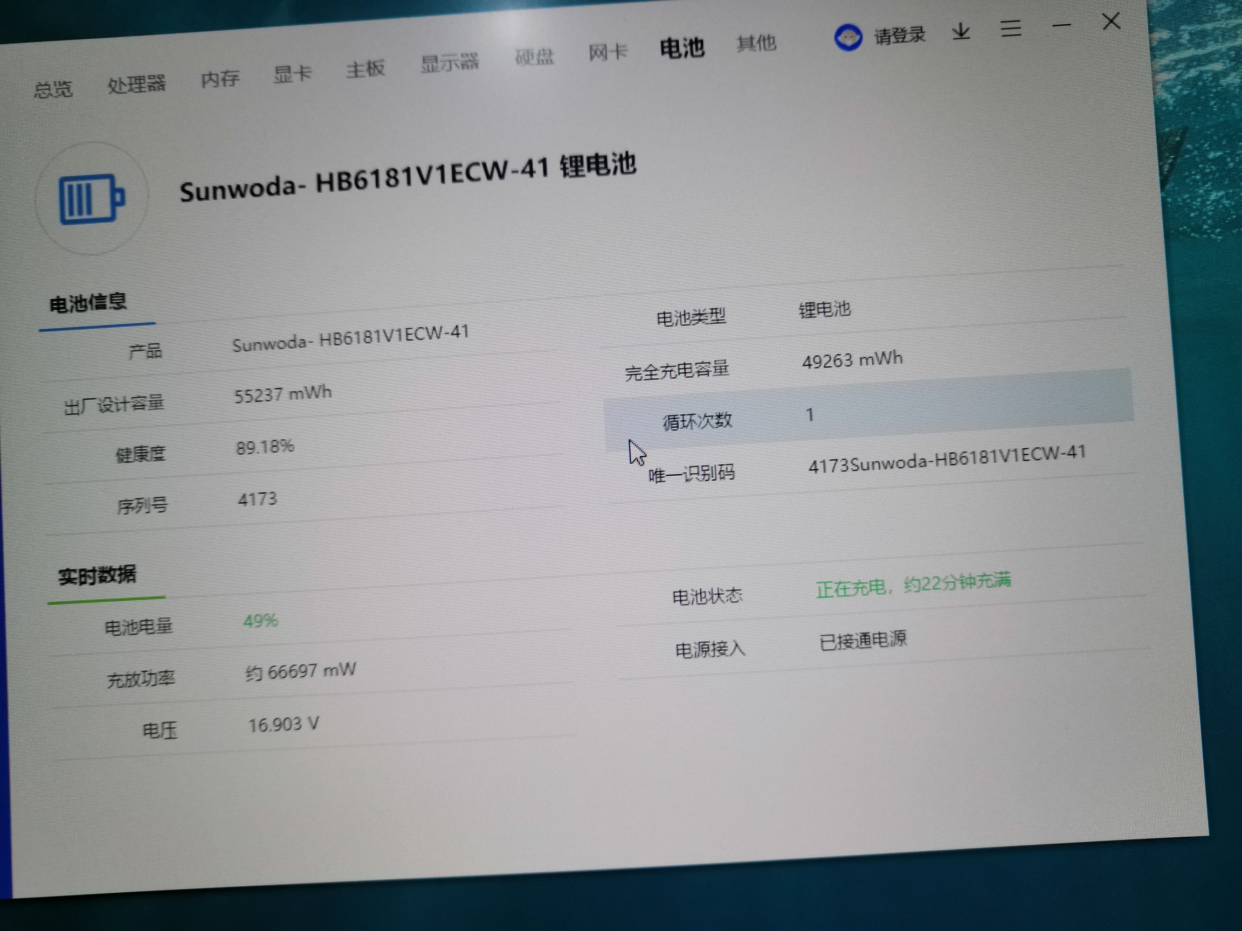The width and height of the screenshot is (1242, 931).
Task: Click unique ID 4173Sunwoda-HB6181V1ECW-41
Action: tap(947, 459)
